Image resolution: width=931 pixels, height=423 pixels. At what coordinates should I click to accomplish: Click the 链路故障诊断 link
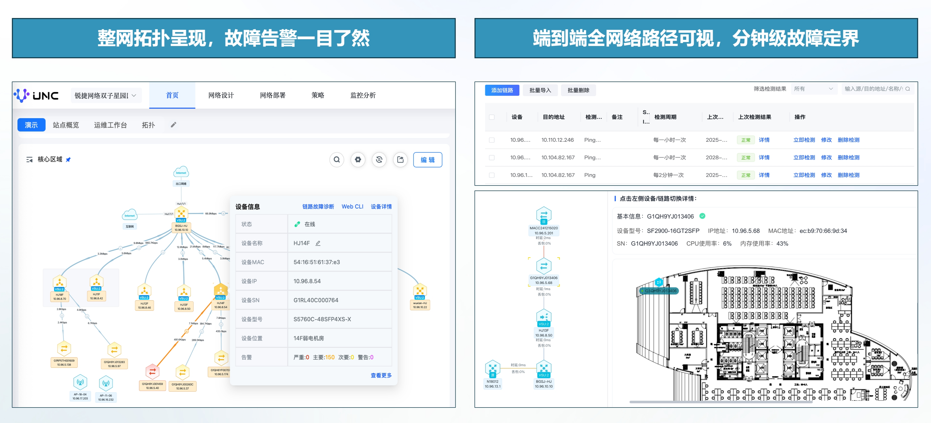point(318,206)
